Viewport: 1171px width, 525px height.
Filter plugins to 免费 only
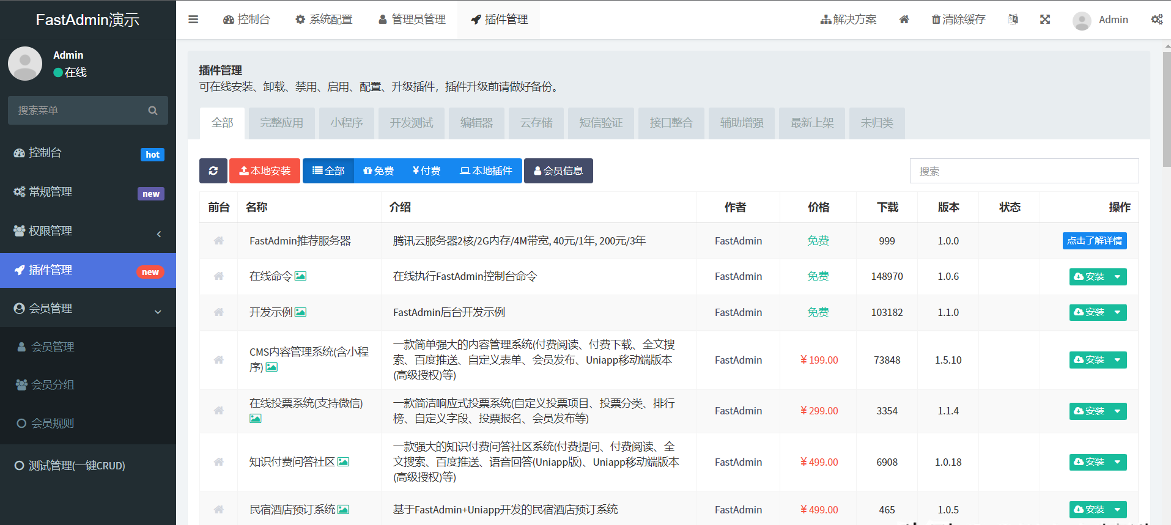point(379,171)
